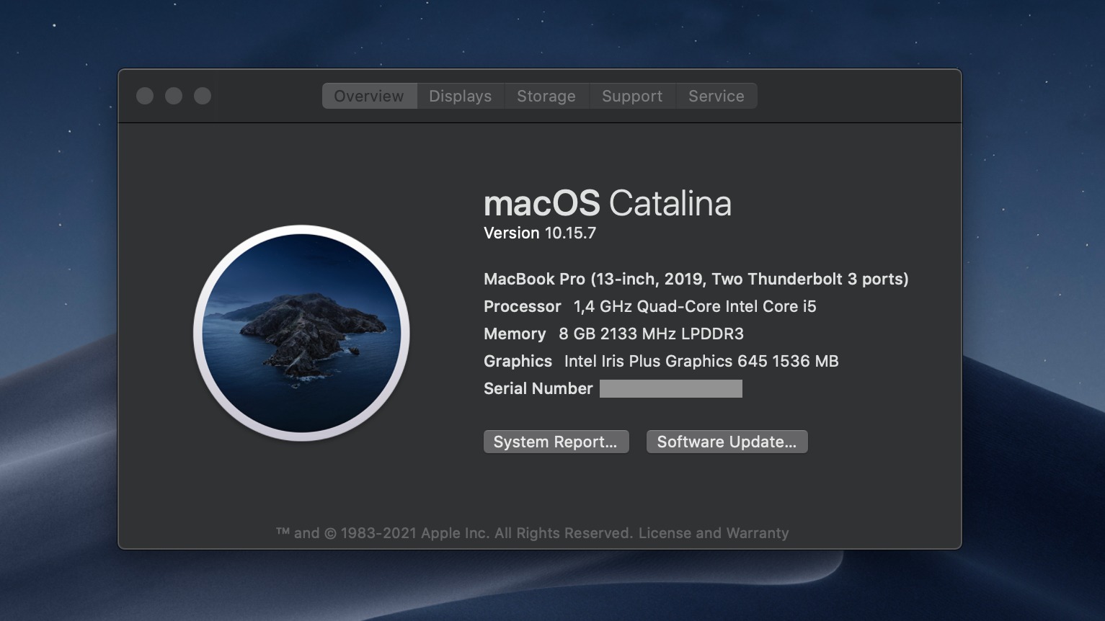Click the macOS Catalina title
This screenshot has width=1105, height=621.
coord(608,203)
